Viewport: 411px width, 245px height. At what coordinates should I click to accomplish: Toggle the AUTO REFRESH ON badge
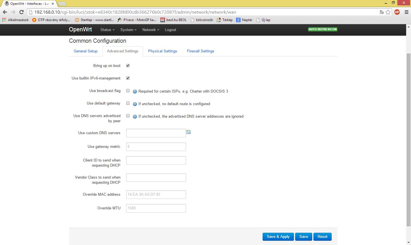pyautogui.click(x=323, y=29)
